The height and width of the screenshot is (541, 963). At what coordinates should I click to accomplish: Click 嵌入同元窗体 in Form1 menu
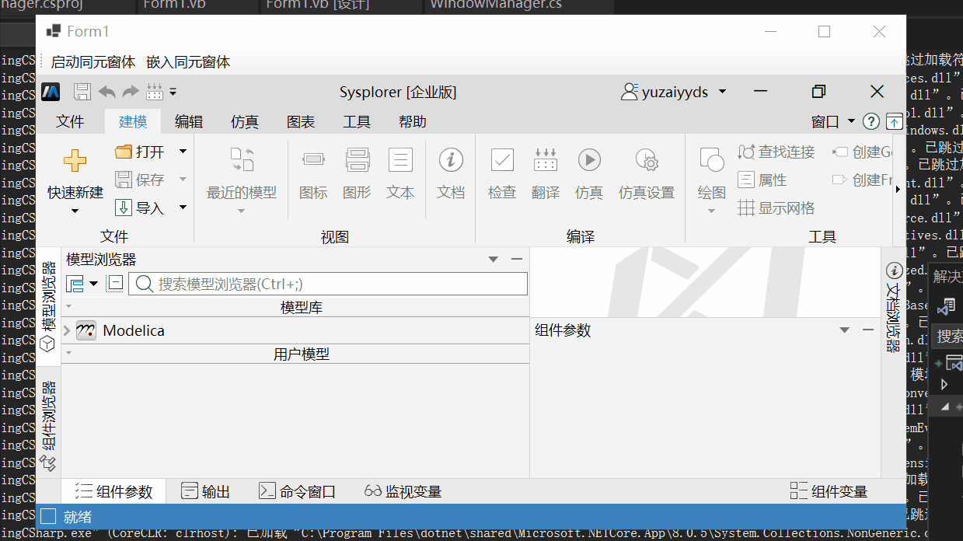point(188,62)
